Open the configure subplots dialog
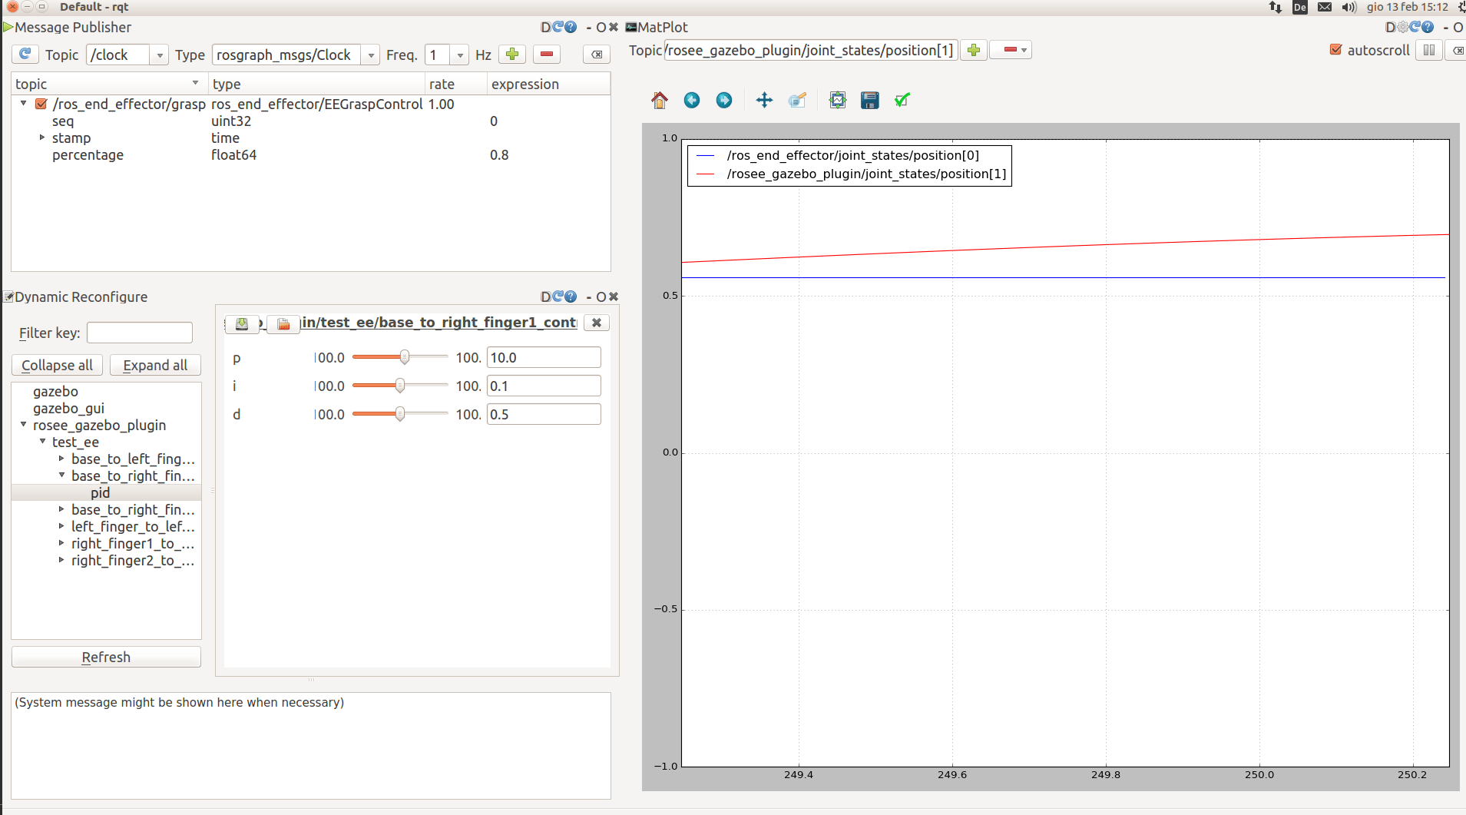 tap(836, 100)
